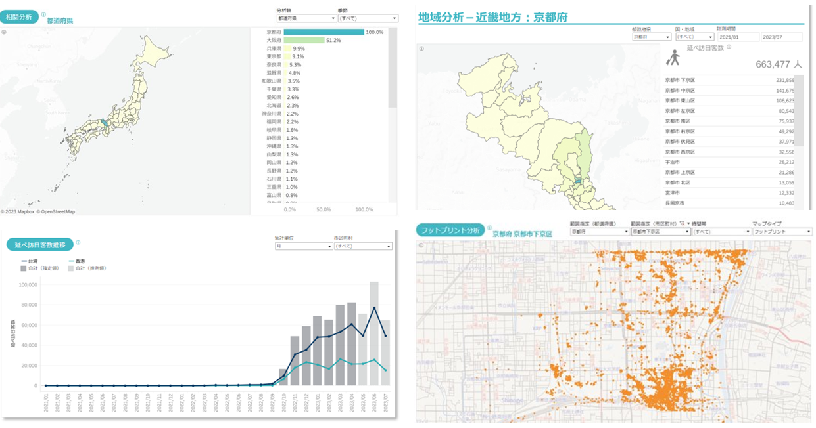Open the 集計単位 dropdown showing 月

point(304,246)
